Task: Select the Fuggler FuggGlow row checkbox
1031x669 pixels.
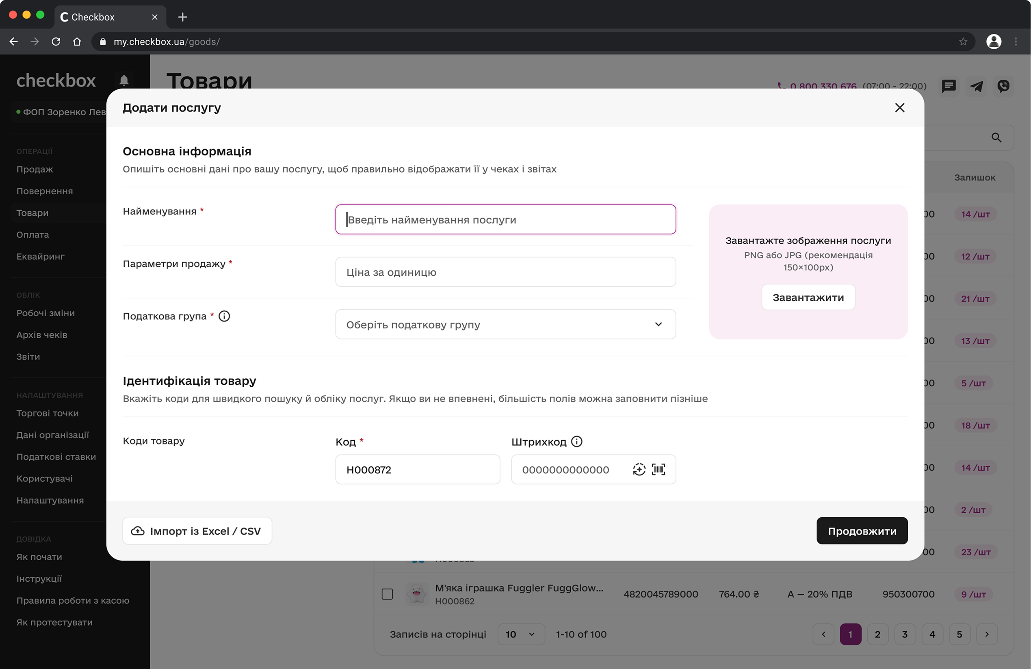Action: pyautogui.click(x=387, y=594)
